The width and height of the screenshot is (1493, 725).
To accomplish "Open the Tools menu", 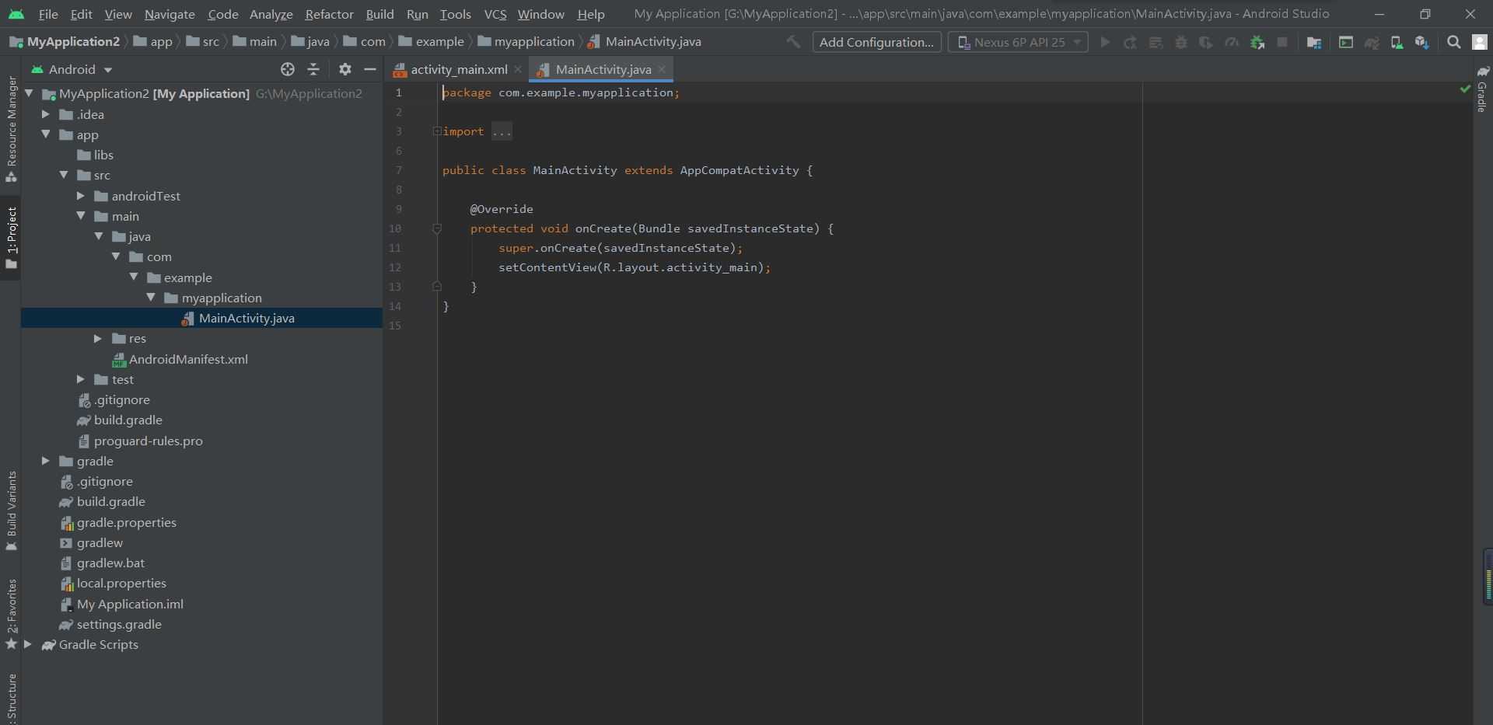I will tap(455, 14).
